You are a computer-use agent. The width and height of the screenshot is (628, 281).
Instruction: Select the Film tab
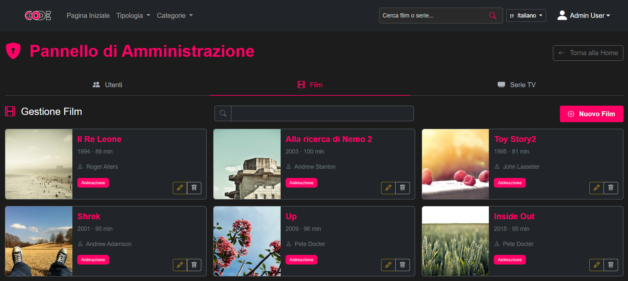pos(310,85)
